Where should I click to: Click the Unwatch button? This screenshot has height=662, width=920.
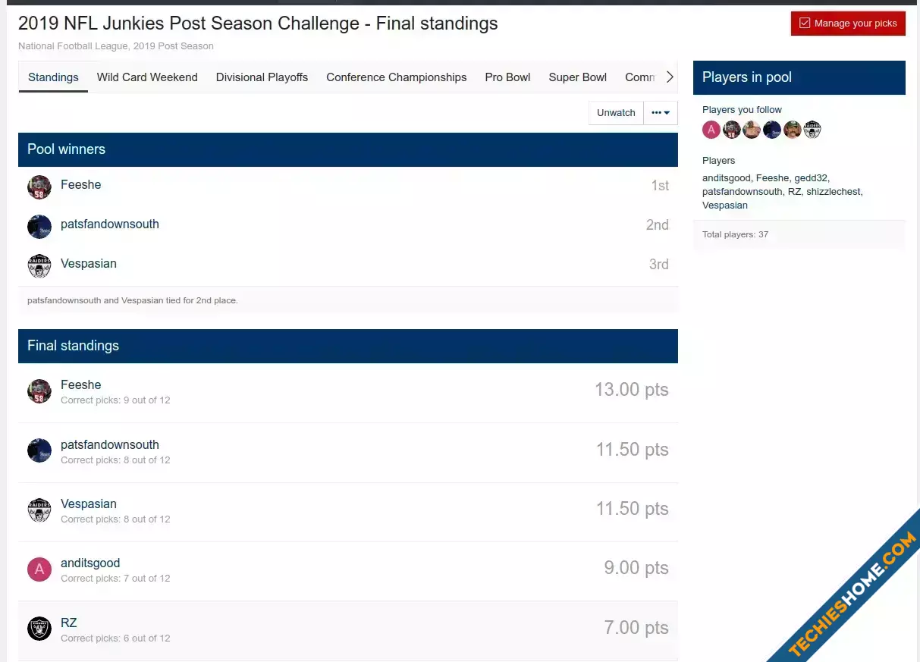point(616,113)
